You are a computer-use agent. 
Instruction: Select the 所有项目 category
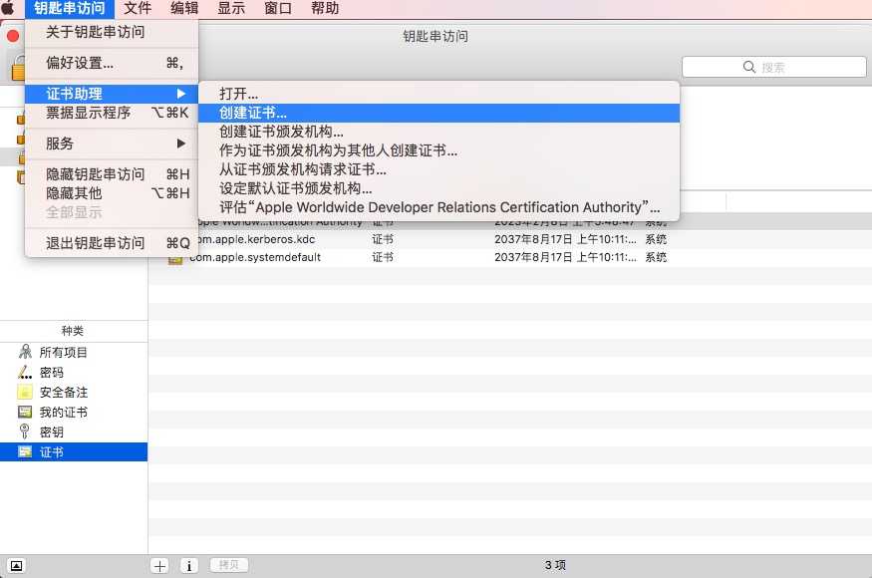pyautogui.click(x=74, y=352)
